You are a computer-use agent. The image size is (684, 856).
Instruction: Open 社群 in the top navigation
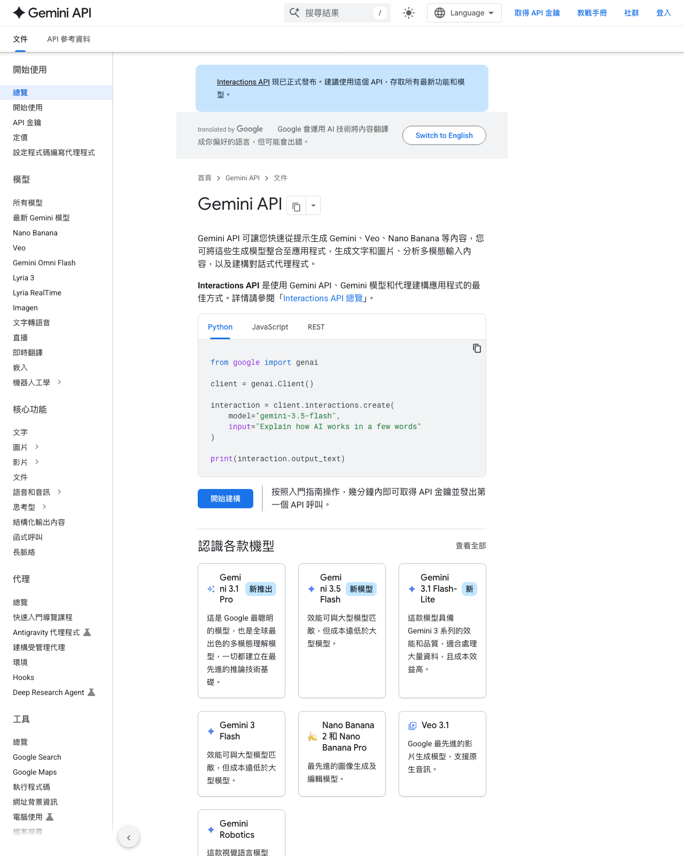[x=632, y=13]
